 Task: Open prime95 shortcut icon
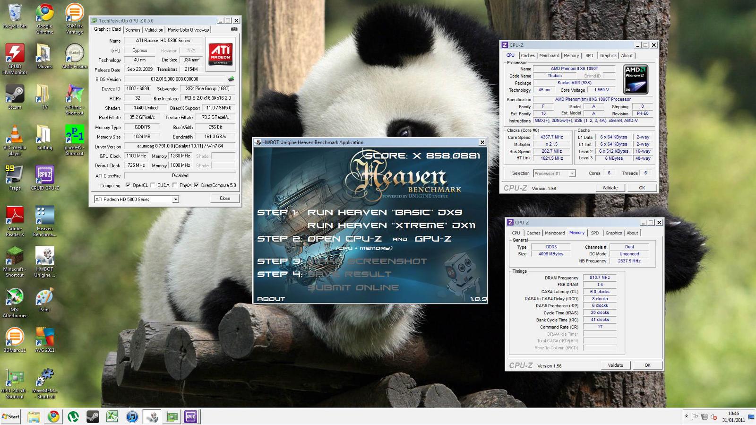[x=74, y=140]
